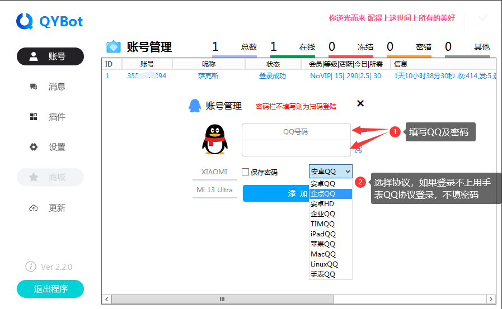Choose 手表QQ from the protocol list

[x=330, y=274]
